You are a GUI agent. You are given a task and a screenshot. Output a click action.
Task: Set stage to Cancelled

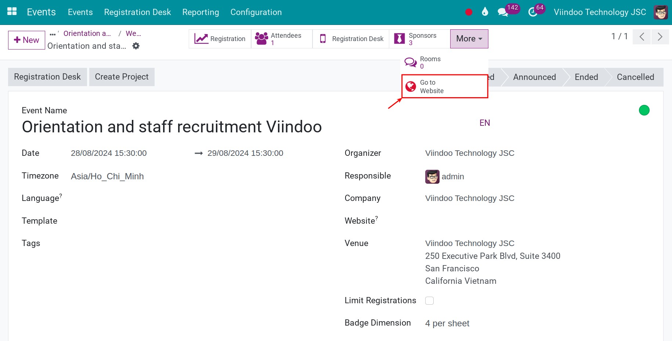click(635, 77)
